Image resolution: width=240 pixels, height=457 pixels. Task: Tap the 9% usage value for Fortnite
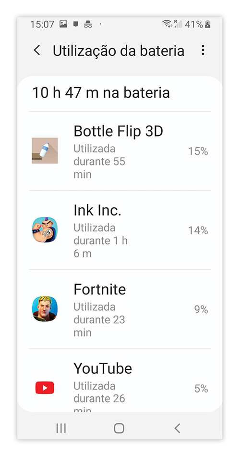pos(201,309)
